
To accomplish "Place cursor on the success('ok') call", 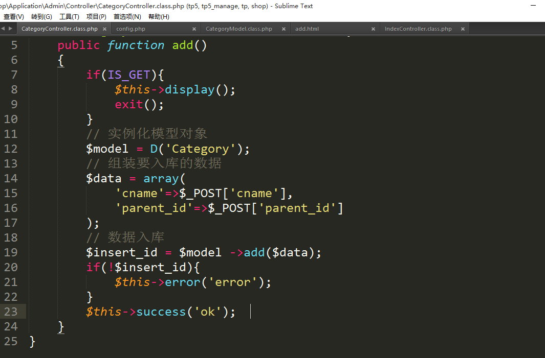I will (161, 312).
